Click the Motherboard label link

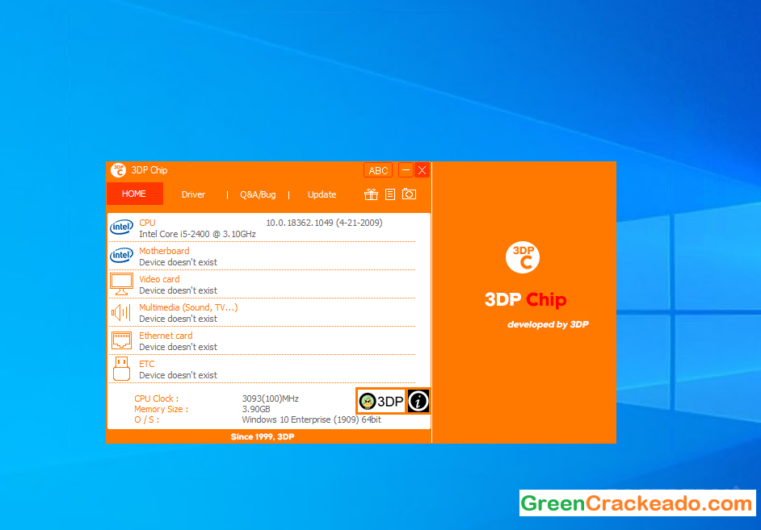pyautogui.click(x=164, y=251)
